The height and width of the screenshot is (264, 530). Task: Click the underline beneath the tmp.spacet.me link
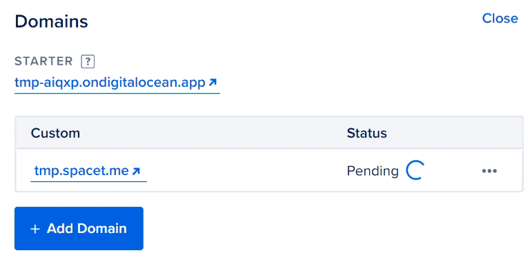(x=88, y=181)
